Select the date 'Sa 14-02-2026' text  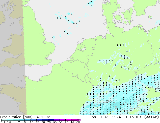click(106, 117)
